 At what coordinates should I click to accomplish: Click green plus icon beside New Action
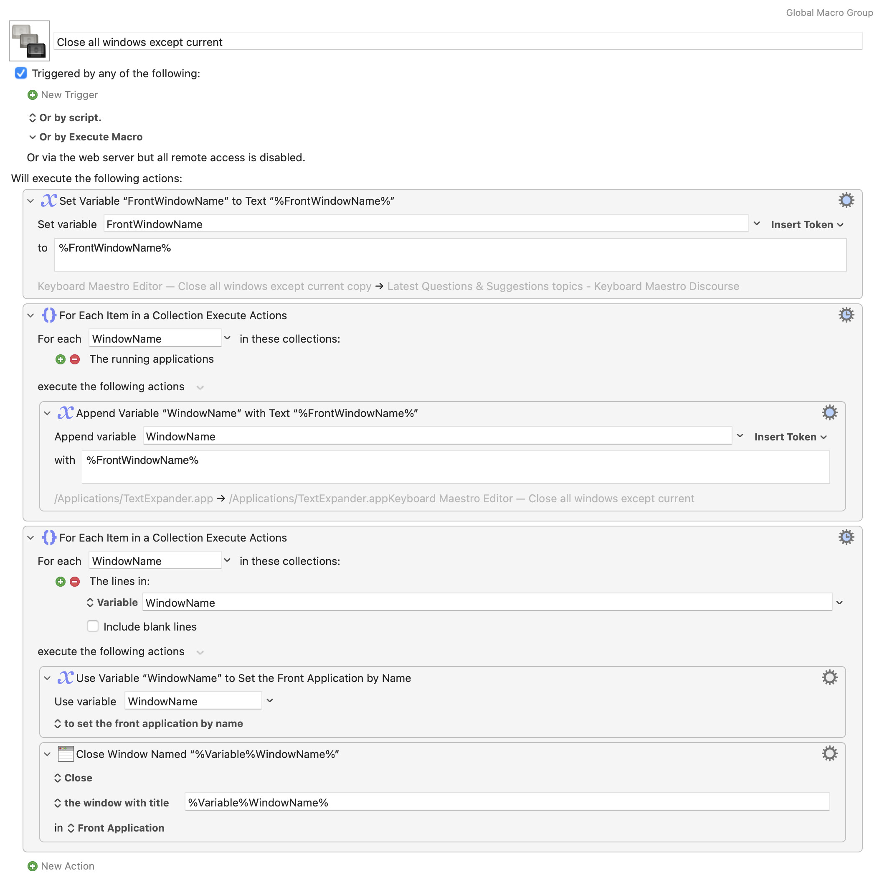pos(33,866)
